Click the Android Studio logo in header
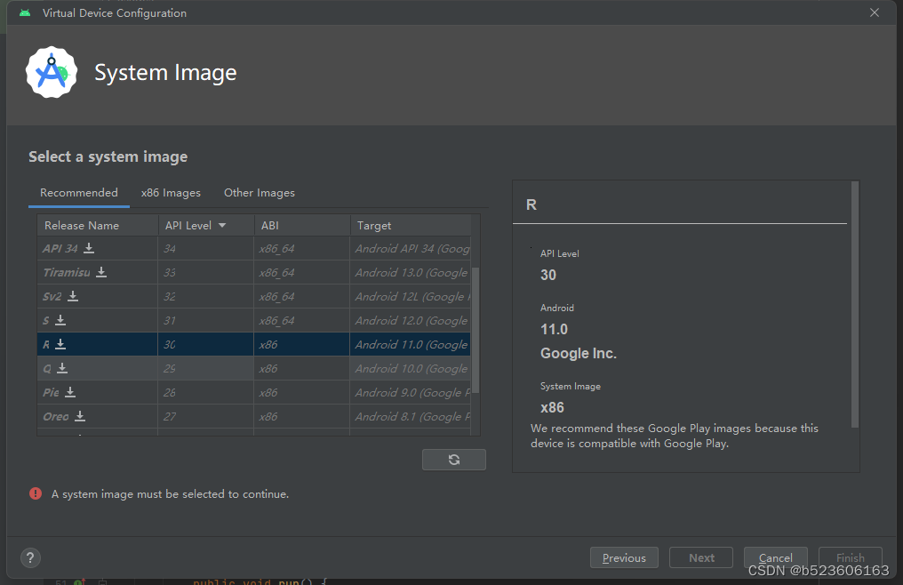Viewport: 903px width, 585px height. [52, 72]
